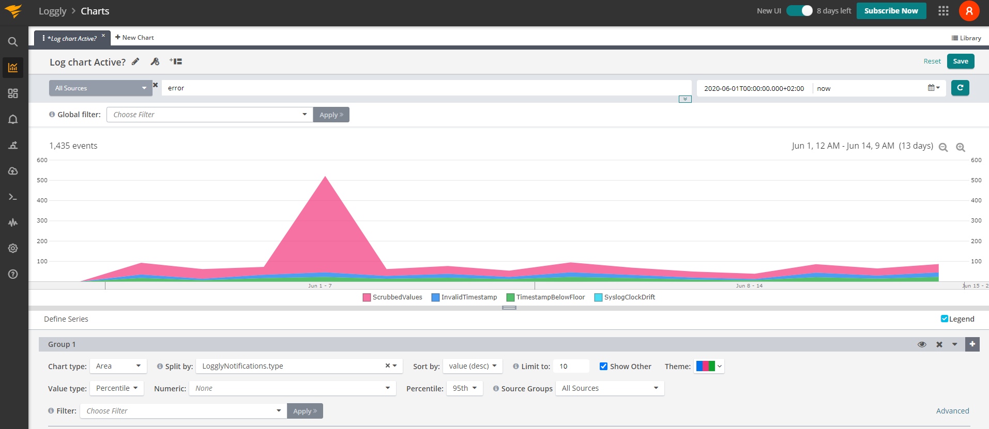
Task: Click the green refresh button
Action: [x=960, y=88]
